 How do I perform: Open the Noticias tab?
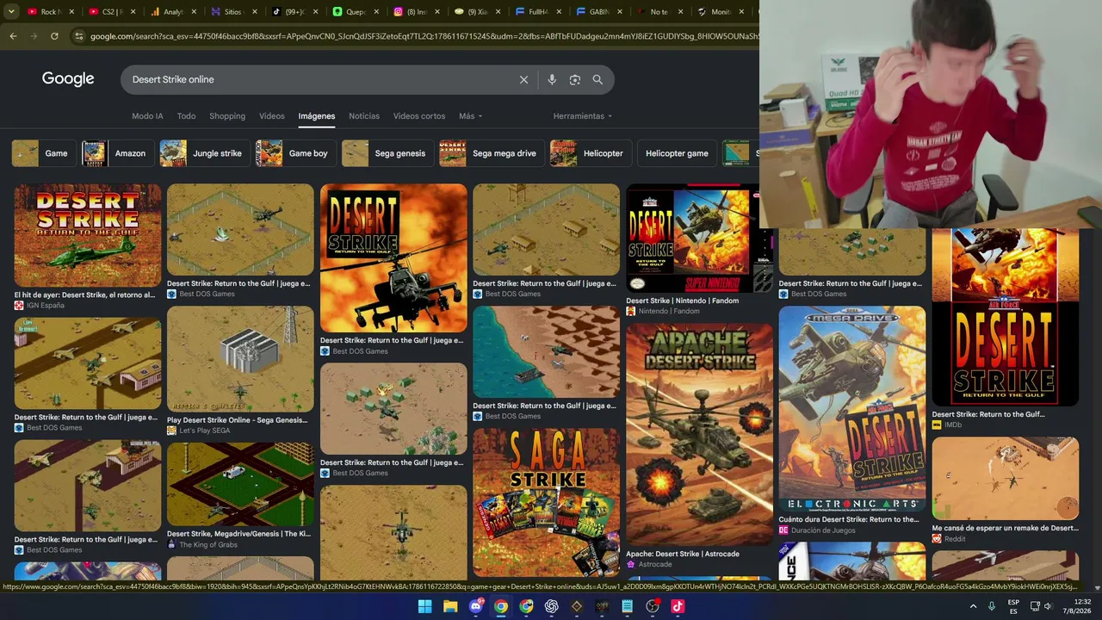coord(364,116)
